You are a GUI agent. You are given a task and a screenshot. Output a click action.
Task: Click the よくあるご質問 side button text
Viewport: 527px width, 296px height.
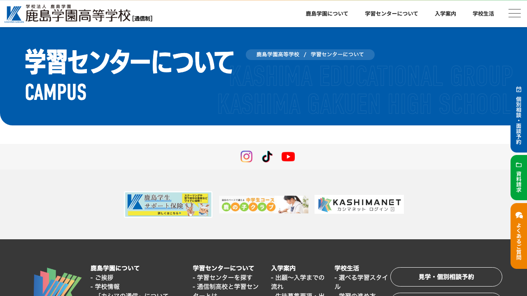[x=519, y=241]
